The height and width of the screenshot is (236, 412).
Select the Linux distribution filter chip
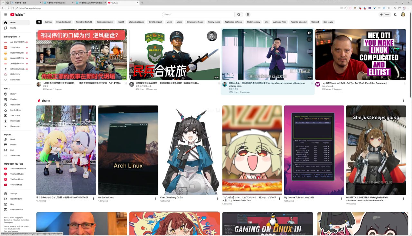pyautogui.click(x=63, y=22)
